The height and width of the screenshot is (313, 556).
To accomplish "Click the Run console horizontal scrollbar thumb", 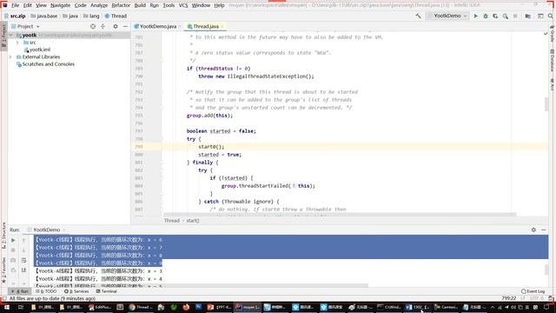I will pyautogui.click(x=201, y=286).
